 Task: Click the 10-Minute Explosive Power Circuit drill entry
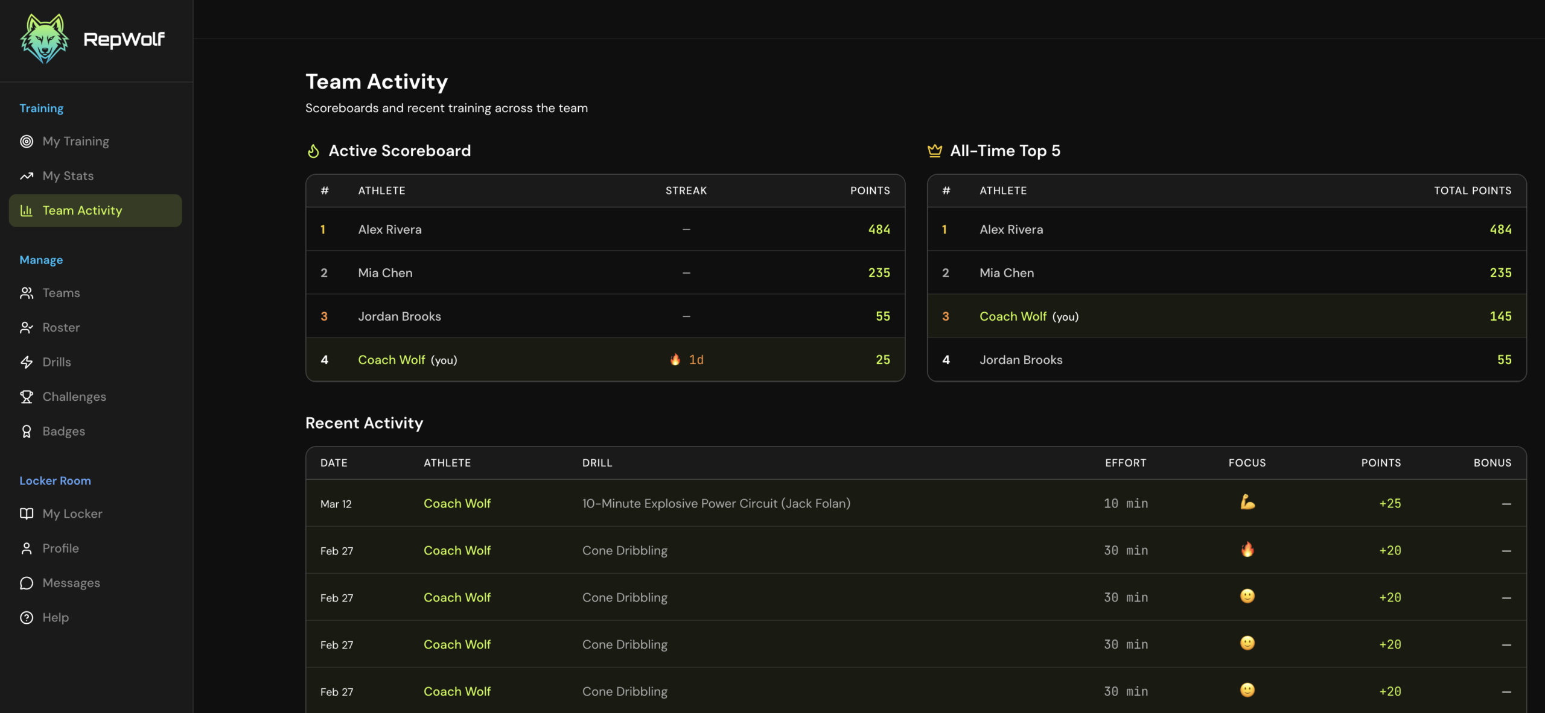(x=716, y=503)
